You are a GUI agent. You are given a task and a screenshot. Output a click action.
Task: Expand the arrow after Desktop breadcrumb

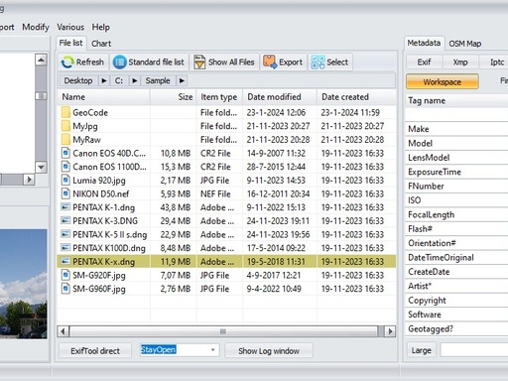[x=104, y=80]
